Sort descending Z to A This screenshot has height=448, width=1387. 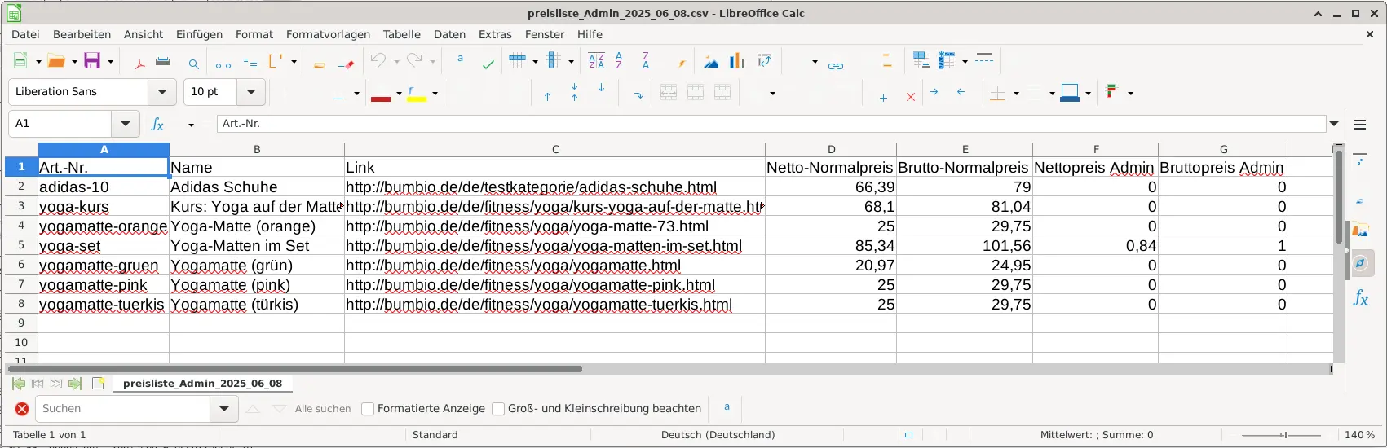(645, 61)
